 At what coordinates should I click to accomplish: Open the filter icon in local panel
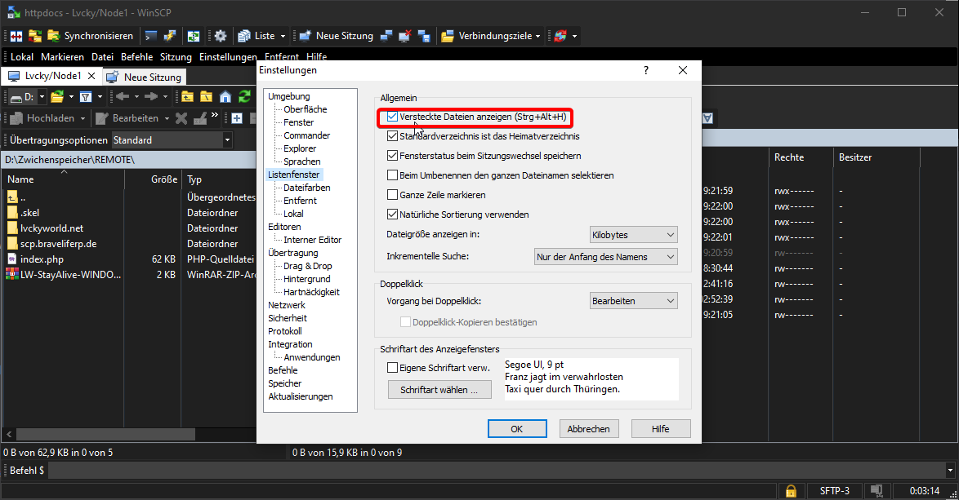click(x=84, y=97)
